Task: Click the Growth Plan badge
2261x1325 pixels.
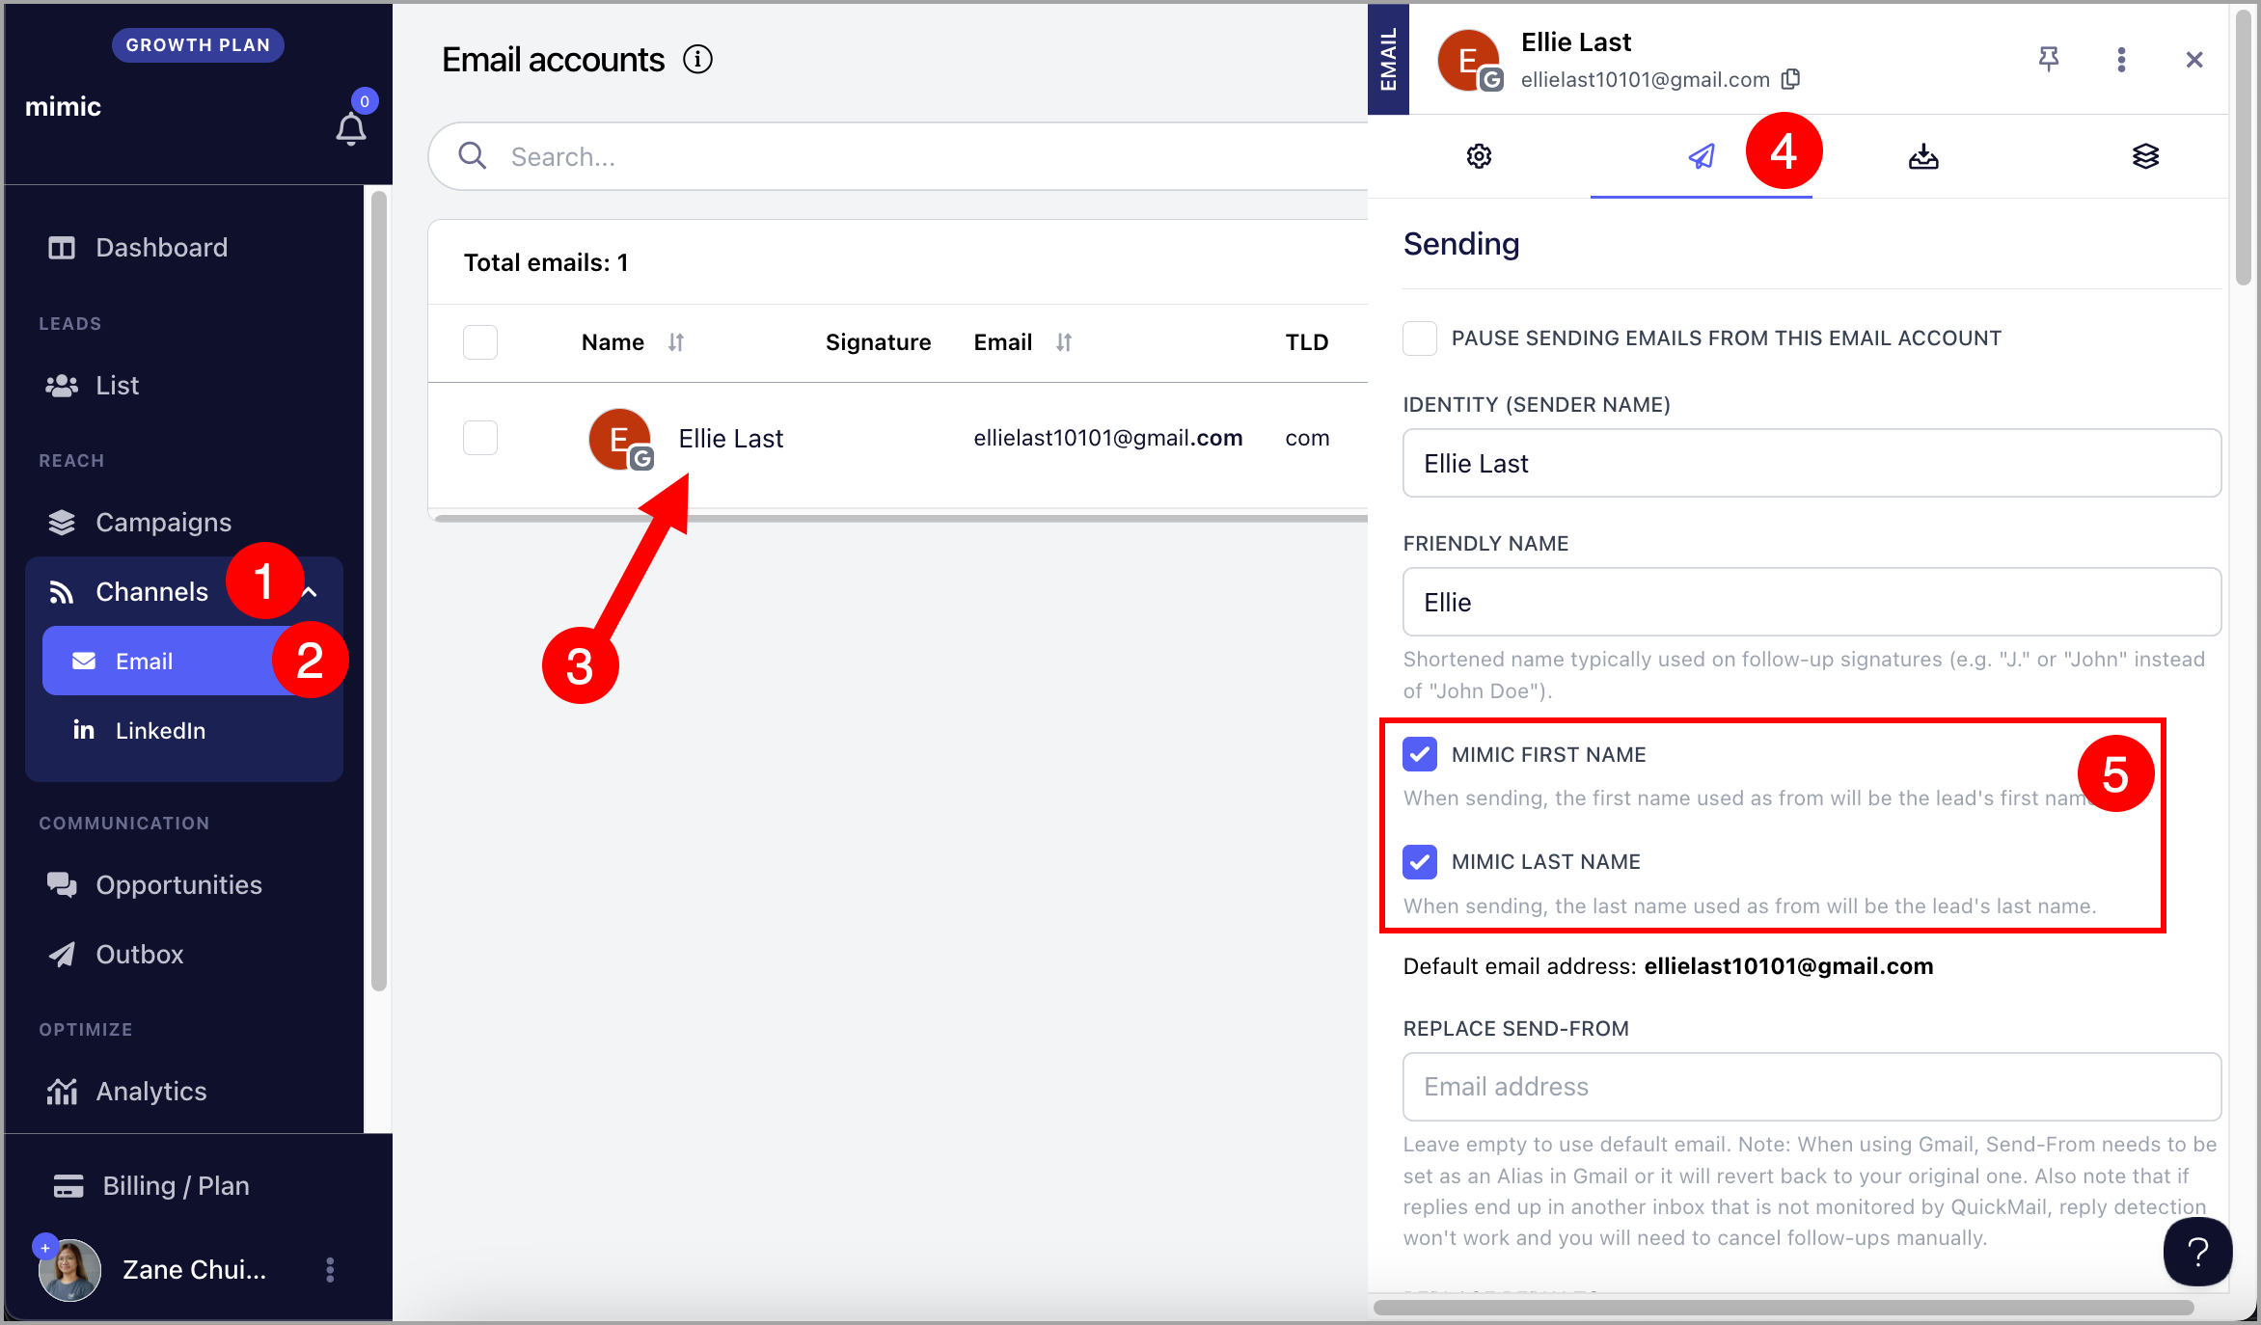Action: point(198,45)
